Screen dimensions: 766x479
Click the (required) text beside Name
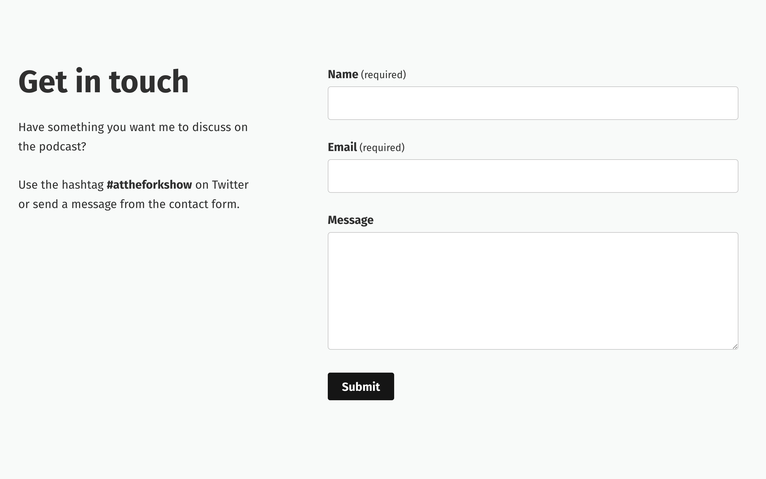pyautogui.click(x=383, y=74)
